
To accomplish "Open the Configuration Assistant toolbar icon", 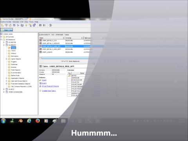I will (34, 25).
